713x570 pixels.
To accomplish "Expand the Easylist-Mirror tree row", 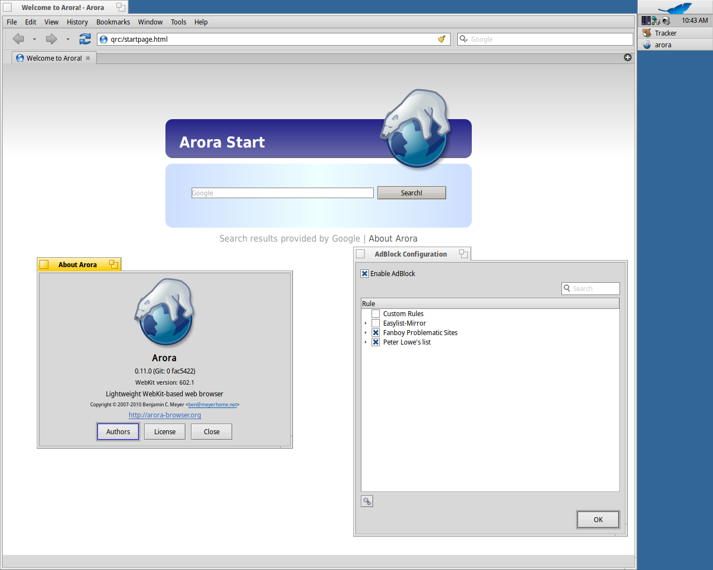I will pos(365,323).
